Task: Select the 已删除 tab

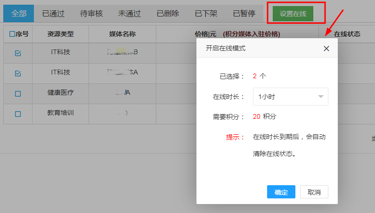Action: [168, 13]
